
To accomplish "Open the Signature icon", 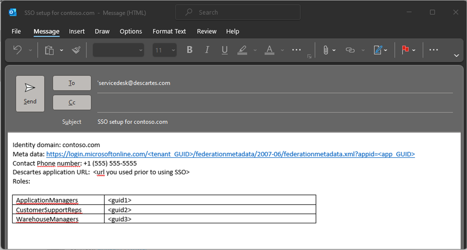I will click(x=378, y=50).
